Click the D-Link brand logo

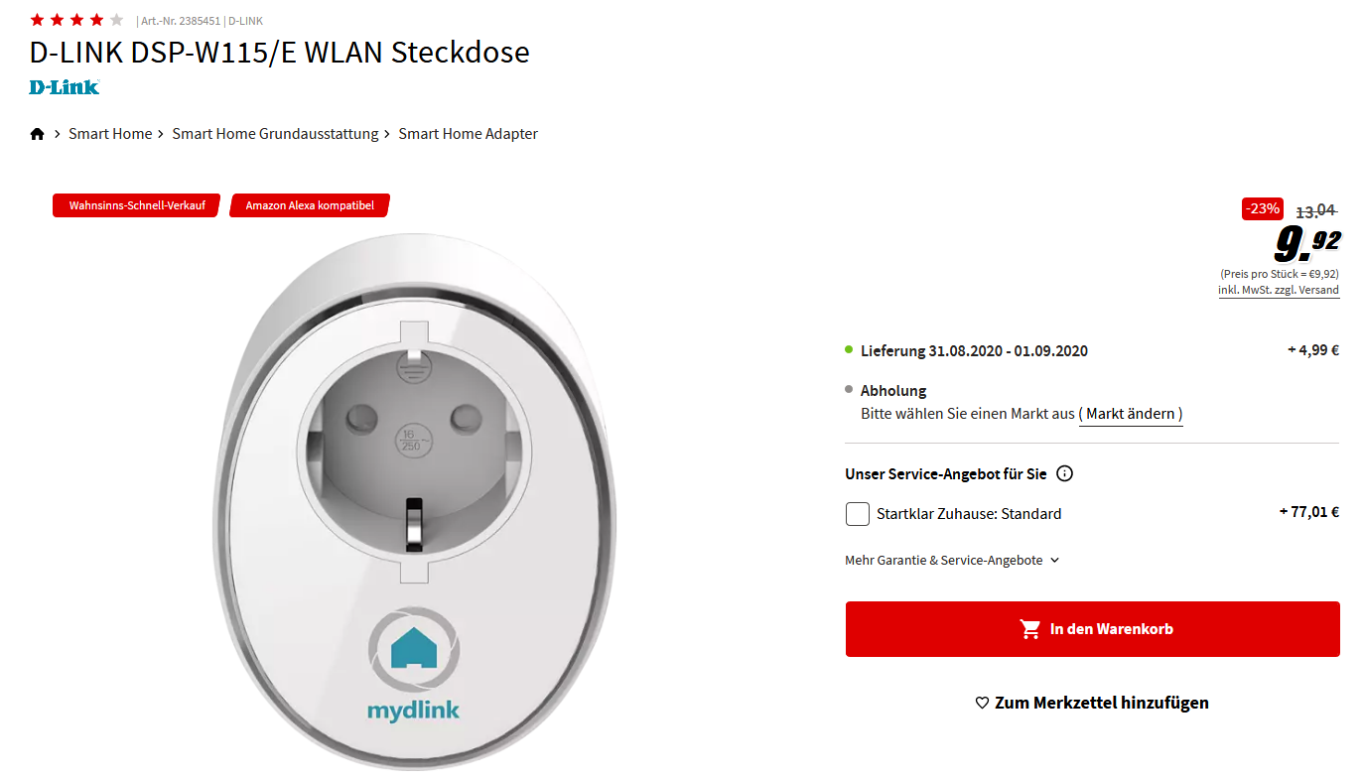click(x=65, y=87)
